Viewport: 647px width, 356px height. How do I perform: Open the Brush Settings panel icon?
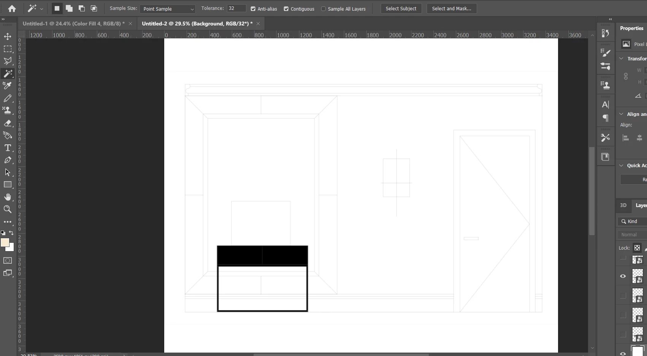click(x=606, y=52)
